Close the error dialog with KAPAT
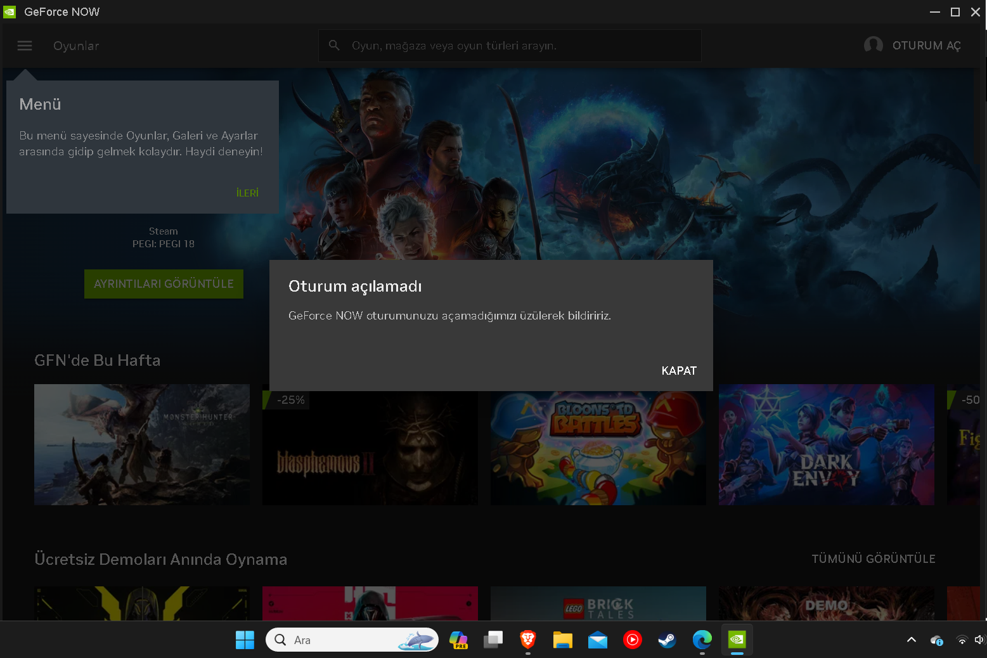987x658 pixels. (x=679, y=371)
